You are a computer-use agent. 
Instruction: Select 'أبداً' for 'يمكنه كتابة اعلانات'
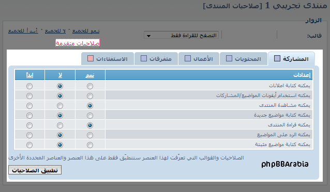pyautogui.click(x=29, y=86)
